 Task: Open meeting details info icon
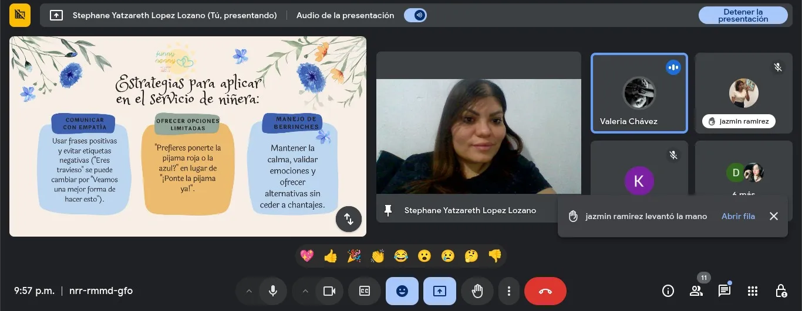[x=668, y=291]
